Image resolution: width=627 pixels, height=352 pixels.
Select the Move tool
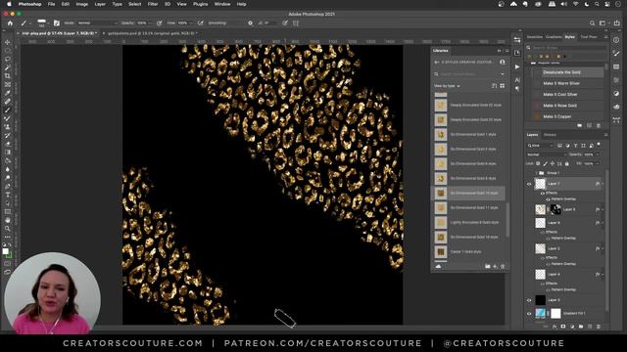[x=8, y=42]
